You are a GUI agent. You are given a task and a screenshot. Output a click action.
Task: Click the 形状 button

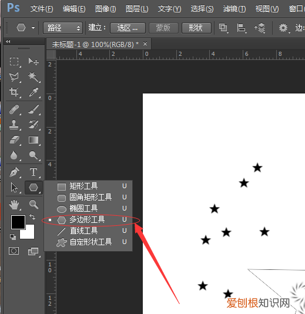click(x=196, y=28)
